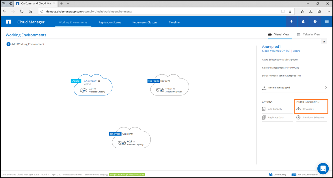
Task: Close the Azureprod1 details panel
Action: 324,42
